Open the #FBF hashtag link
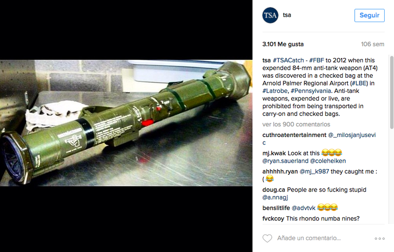Image resolution: width=394 pixels, height=252 pixels. [x=317, y=60]
